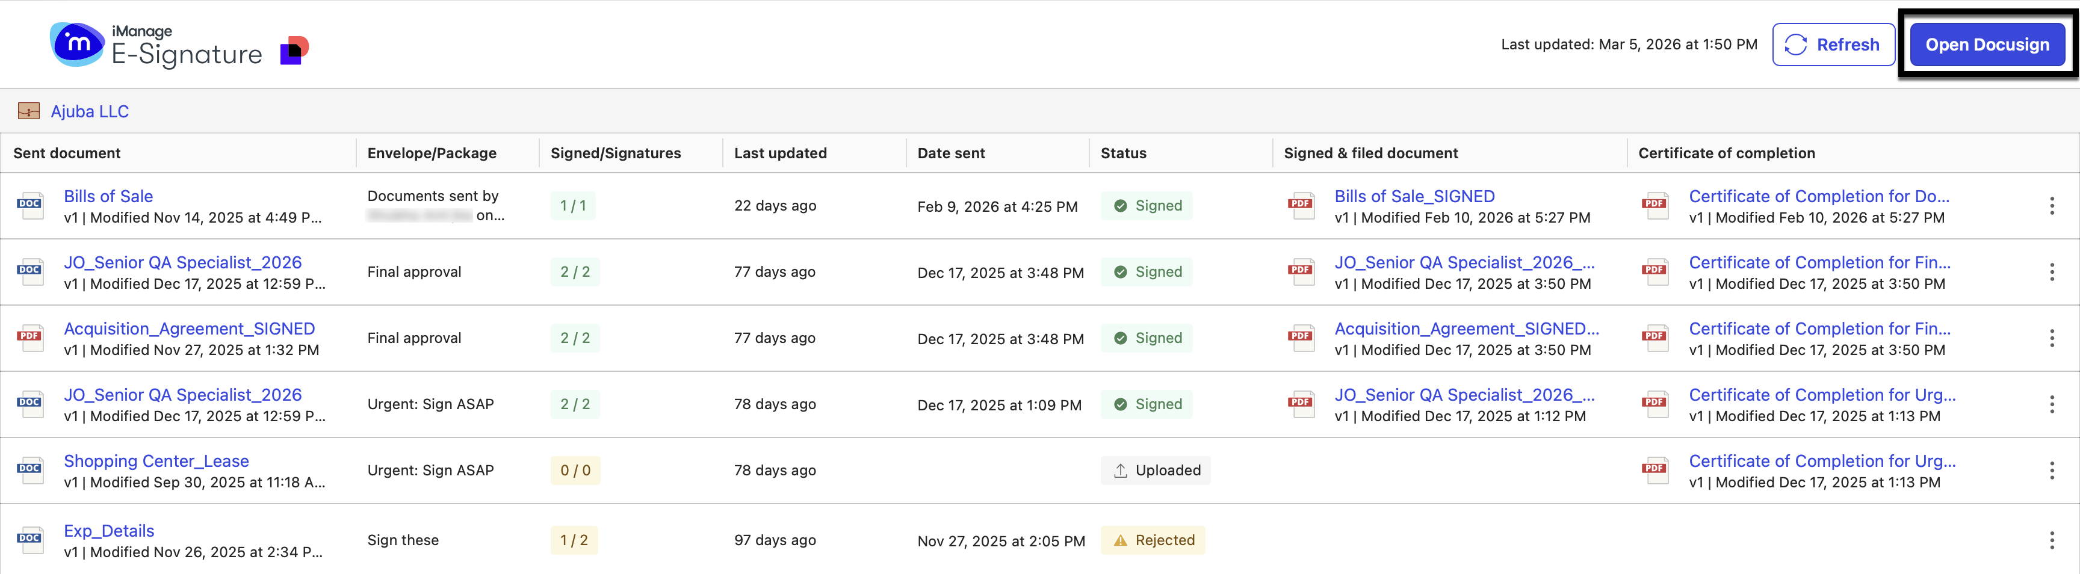Image resolution: width=2080 pixels, height=574 pixels.
Task: Click the Last updated column header
Action: (781, 153)
